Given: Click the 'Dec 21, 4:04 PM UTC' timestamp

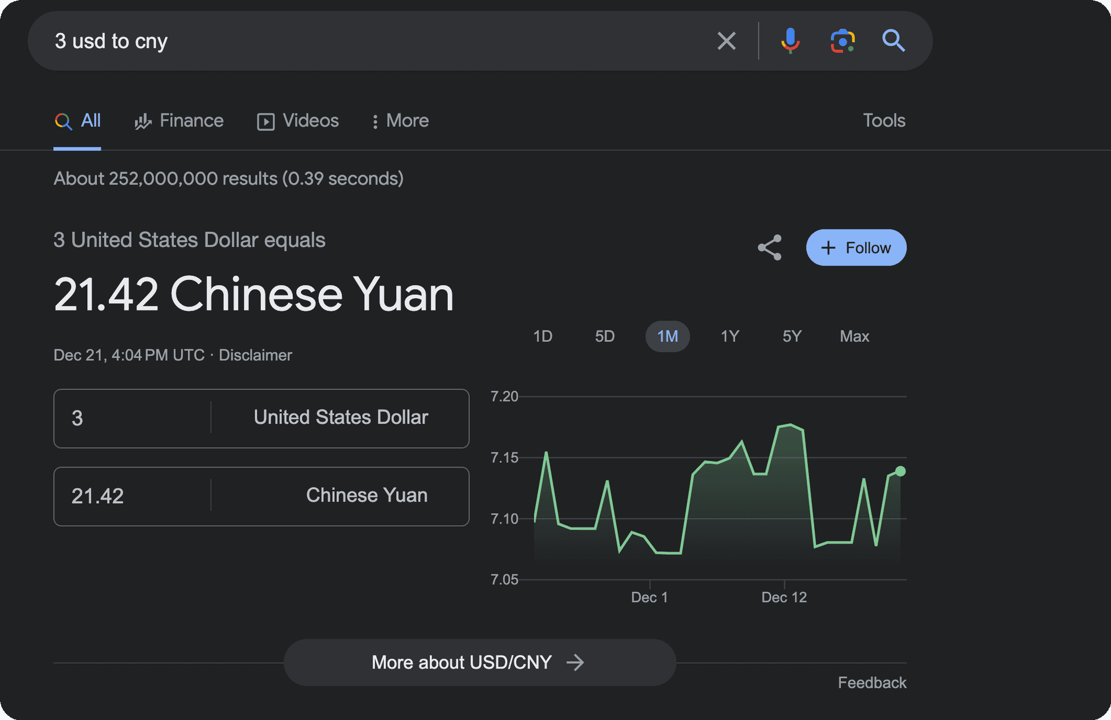Looking at the screenshot, I should (x=129, y=355).
